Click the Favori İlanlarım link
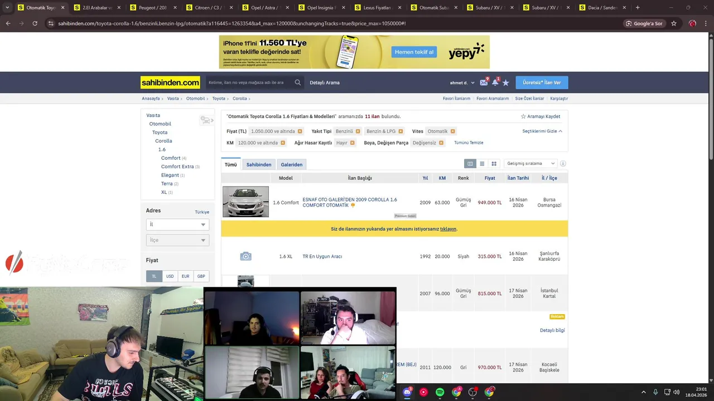 click(456, 99)
